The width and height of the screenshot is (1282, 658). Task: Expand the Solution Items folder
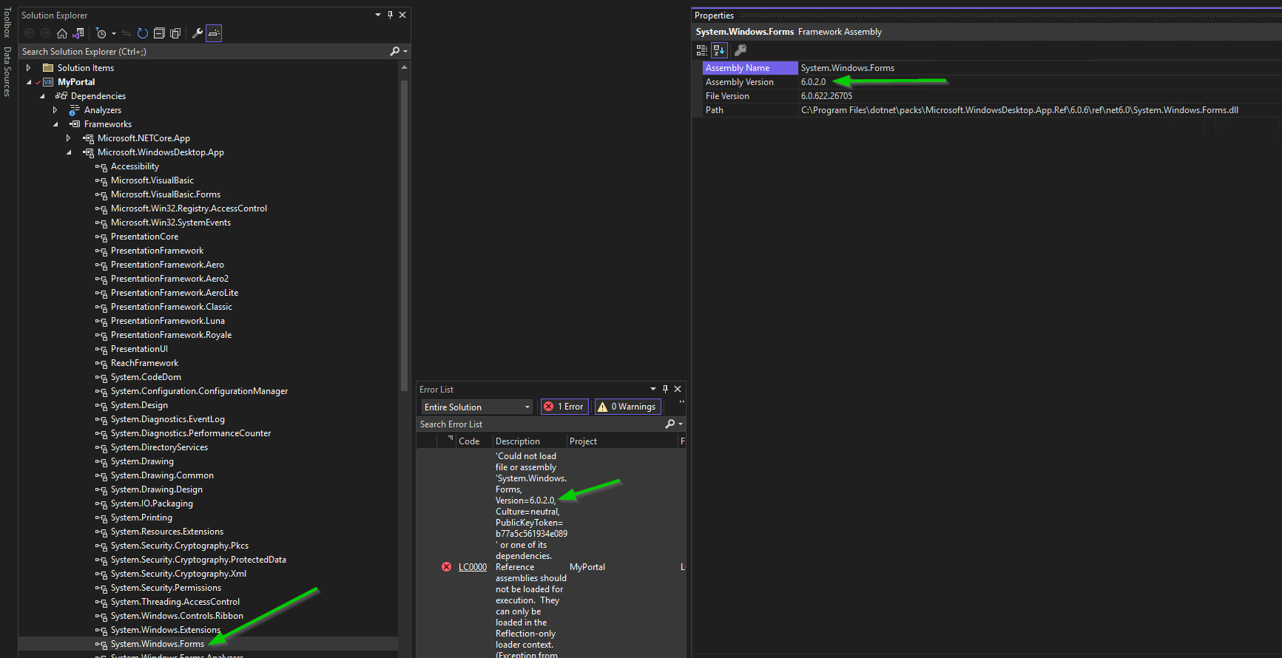29,68
